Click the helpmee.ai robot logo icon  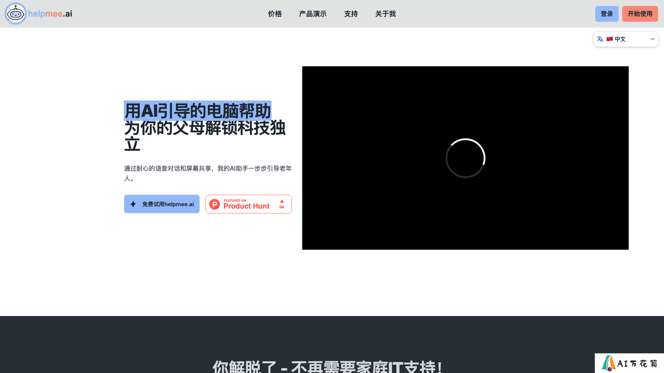[x=16, y=14]
